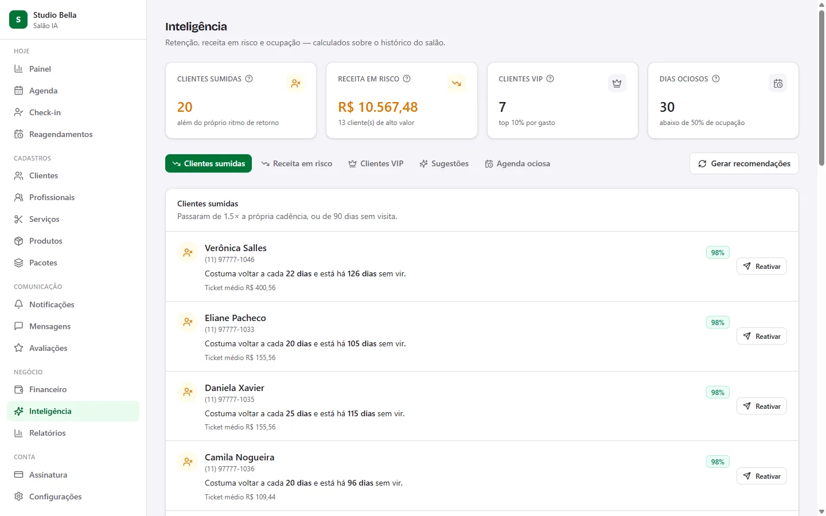Click the R$ 10.567,48 value
The width and height of the screenshot is (826, 516).
pyautogui.click(x=378, y=107)
